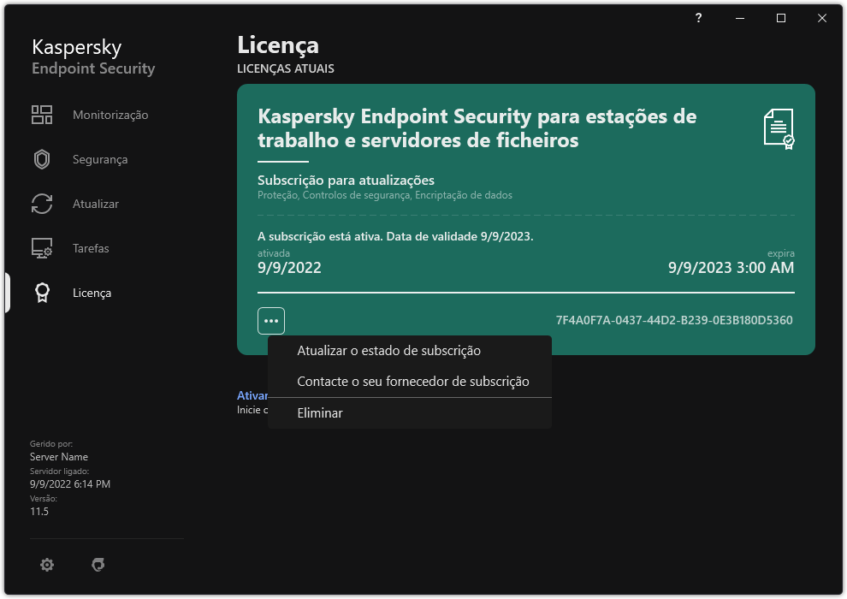The height and width of the screenshot is (599, 847).
Task: Click the support icon at bottom left
Action: pyautogui.click(x=98, y=565)
